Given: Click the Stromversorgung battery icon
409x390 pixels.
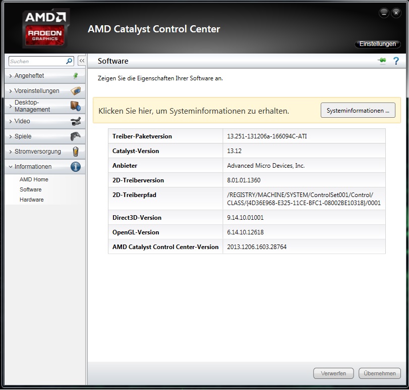Looking at the screenshot, I should point(76,152).
